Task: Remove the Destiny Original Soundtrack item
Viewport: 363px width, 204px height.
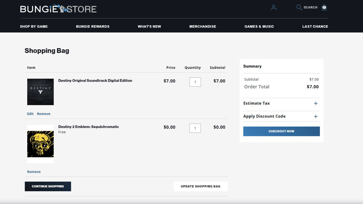Action: [x=44, y=114]
